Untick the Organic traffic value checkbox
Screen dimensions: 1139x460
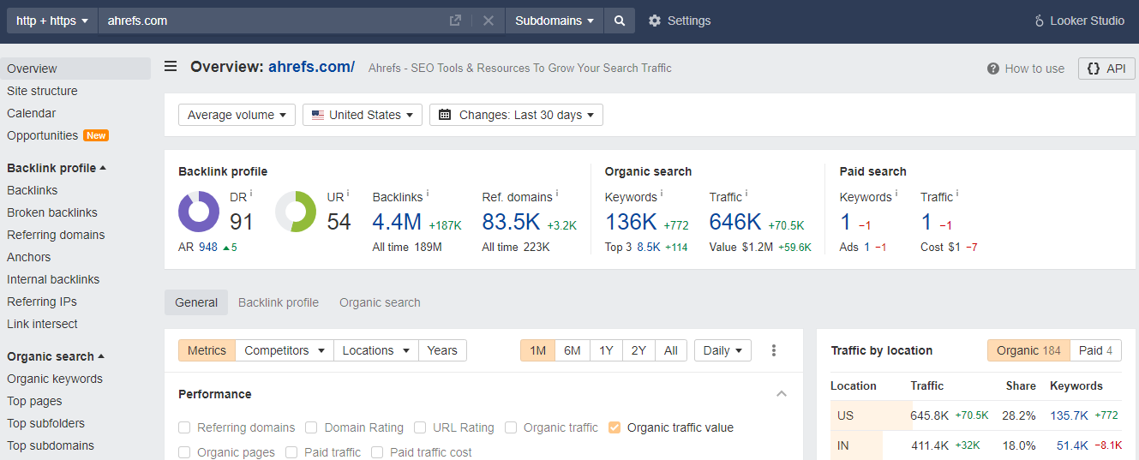(614, 427)
